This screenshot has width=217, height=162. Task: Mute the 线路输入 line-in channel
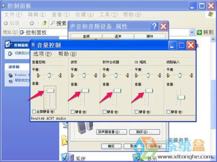tap(168, 112)
